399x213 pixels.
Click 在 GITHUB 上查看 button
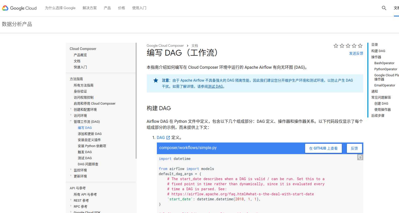(x=323, y=148)
